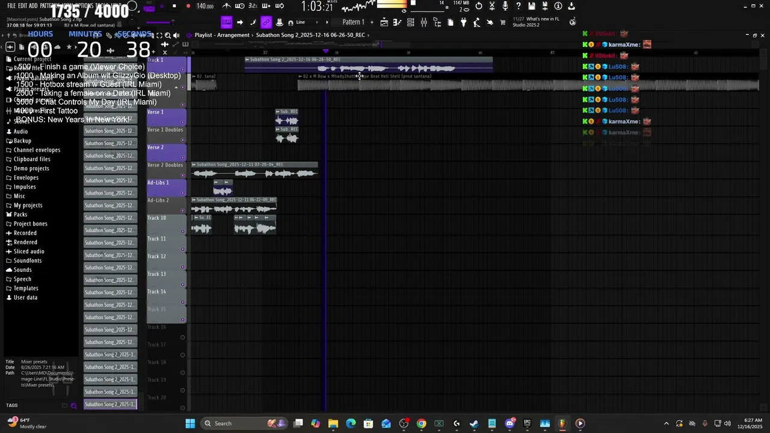The height and width of the screenshot is (433, 770).
Task: Click the microphone one-click recording icon
Action: [505, 6]
